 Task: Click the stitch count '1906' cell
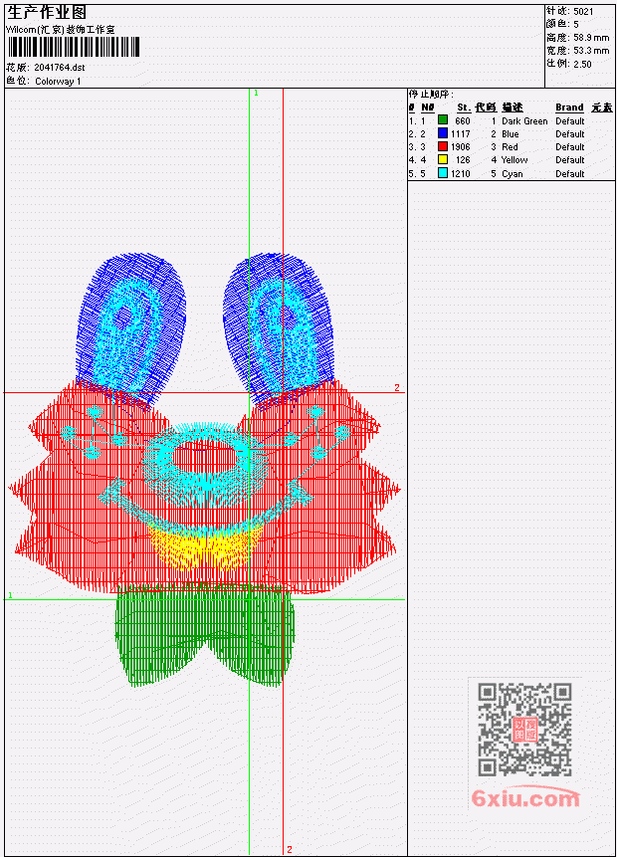pos(460,147)
